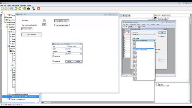Image resolution: width=192 pixels, height=108 pixels.
Task: Open the Проект menu in FLProg
Action: click(9, 5)
